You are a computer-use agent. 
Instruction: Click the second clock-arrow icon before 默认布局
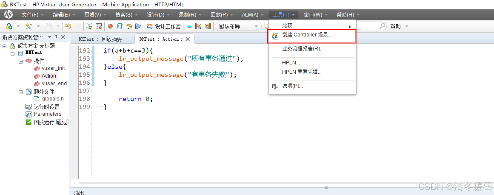(207, 26)
